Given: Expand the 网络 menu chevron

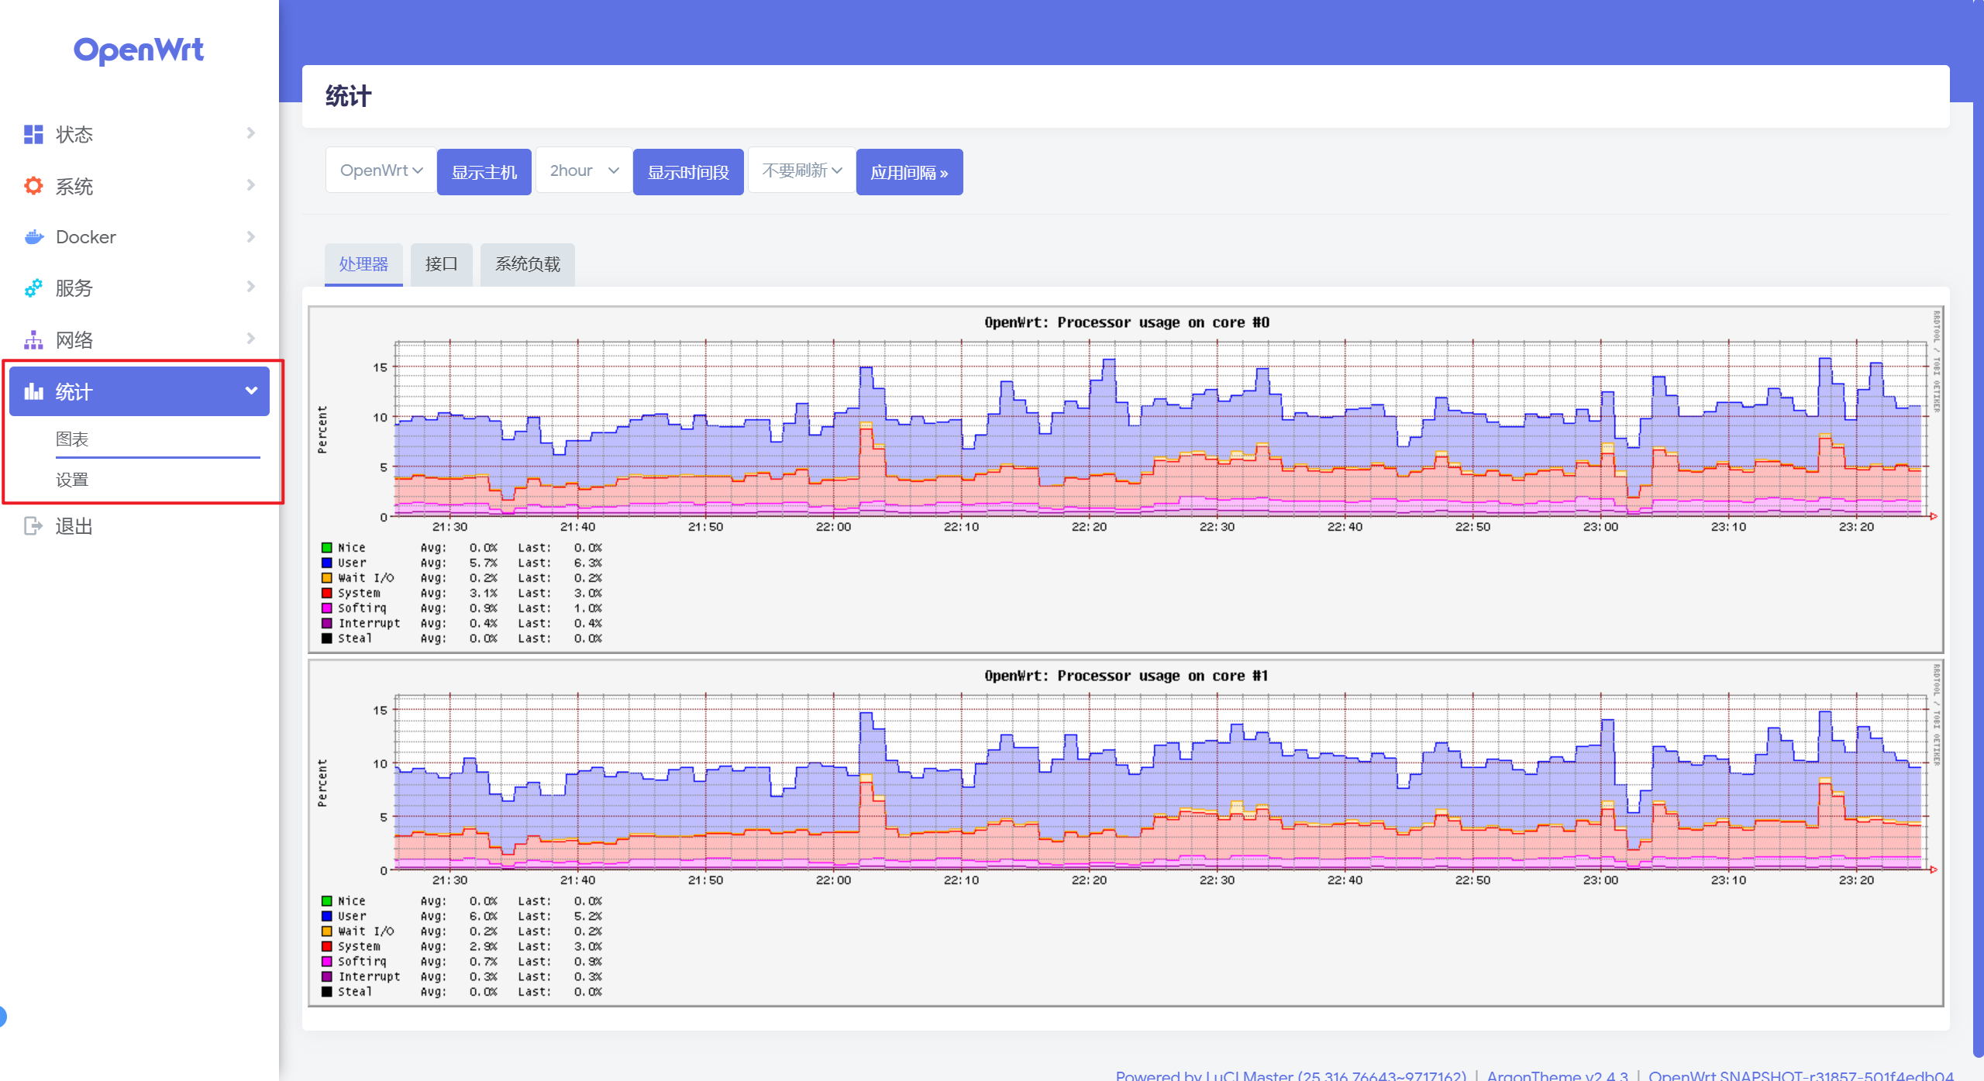Looking at the screenshot, I should click(250, 339).
